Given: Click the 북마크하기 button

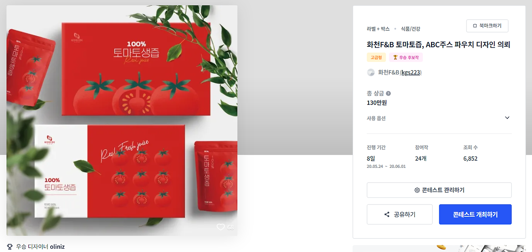Looking at the screenshot, I should tap(487, 26).
